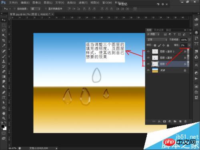Image resolution: width=200 pixels, height=150 pixels.
Task: Open the 滤镜(T) menu
Action: click(83, 3)
